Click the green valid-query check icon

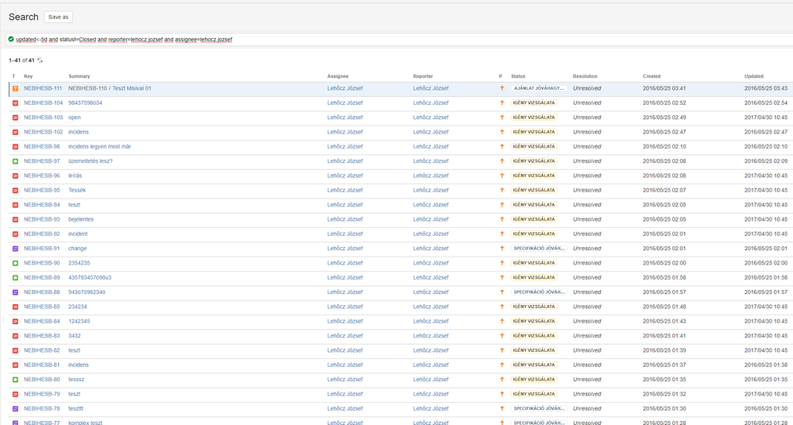click(11, 39)
